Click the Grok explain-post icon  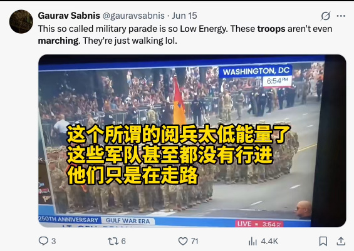pos(326,16)
